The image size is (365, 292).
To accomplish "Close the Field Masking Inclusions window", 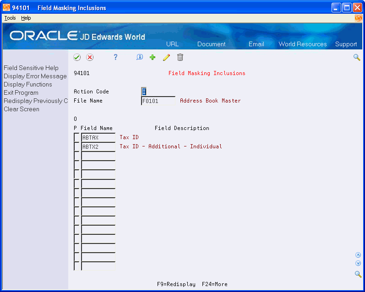I will 357,8.
